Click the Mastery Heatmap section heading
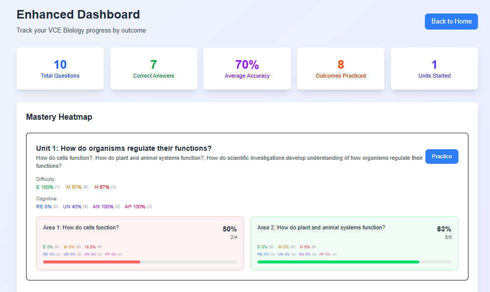The image size is (490, 292). coord(59,117)
